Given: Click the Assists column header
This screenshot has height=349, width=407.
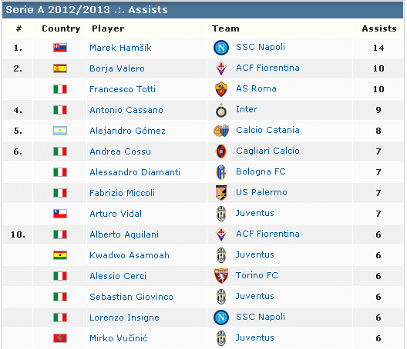Looking at the screenshot, I should 379,28.
